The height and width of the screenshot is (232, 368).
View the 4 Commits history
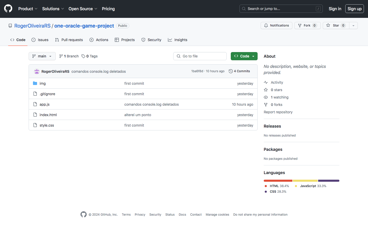coord(239,71)
